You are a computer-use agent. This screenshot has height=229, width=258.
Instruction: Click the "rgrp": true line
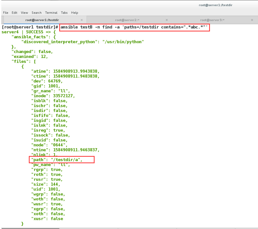[47, 169]
